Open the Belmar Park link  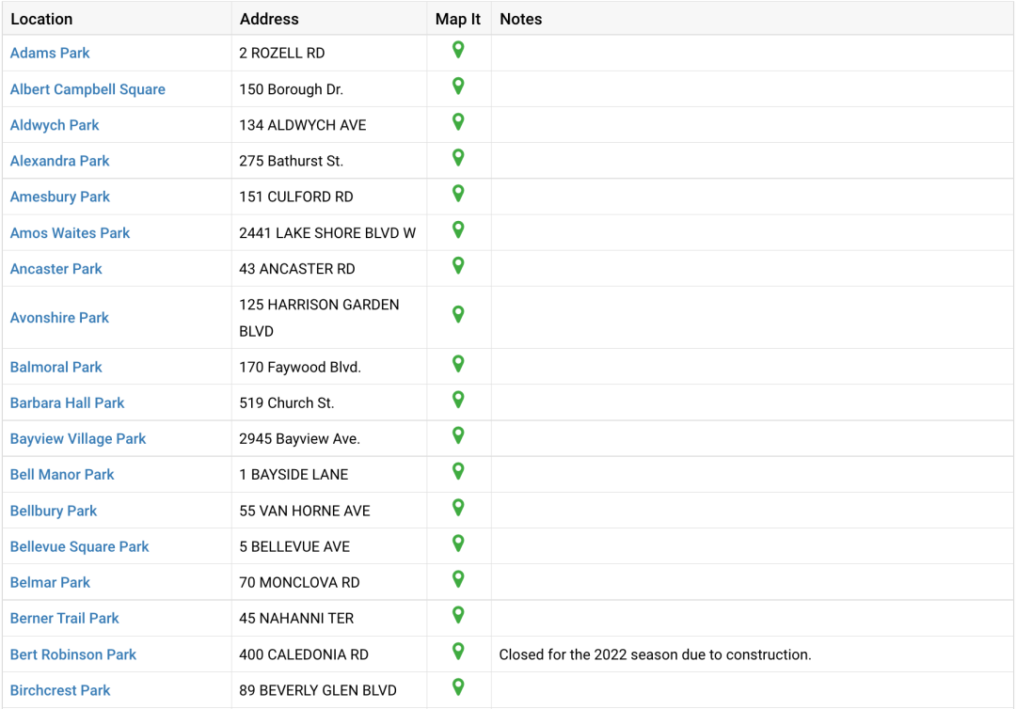point(50,582)
